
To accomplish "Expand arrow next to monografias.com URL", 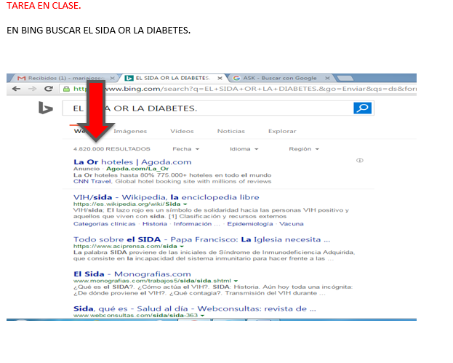I will (236, 281).
